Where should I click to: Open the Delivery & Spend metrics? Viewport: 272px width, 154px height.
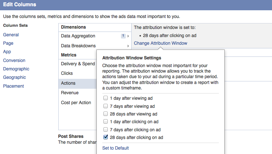[x=78, y=64]
